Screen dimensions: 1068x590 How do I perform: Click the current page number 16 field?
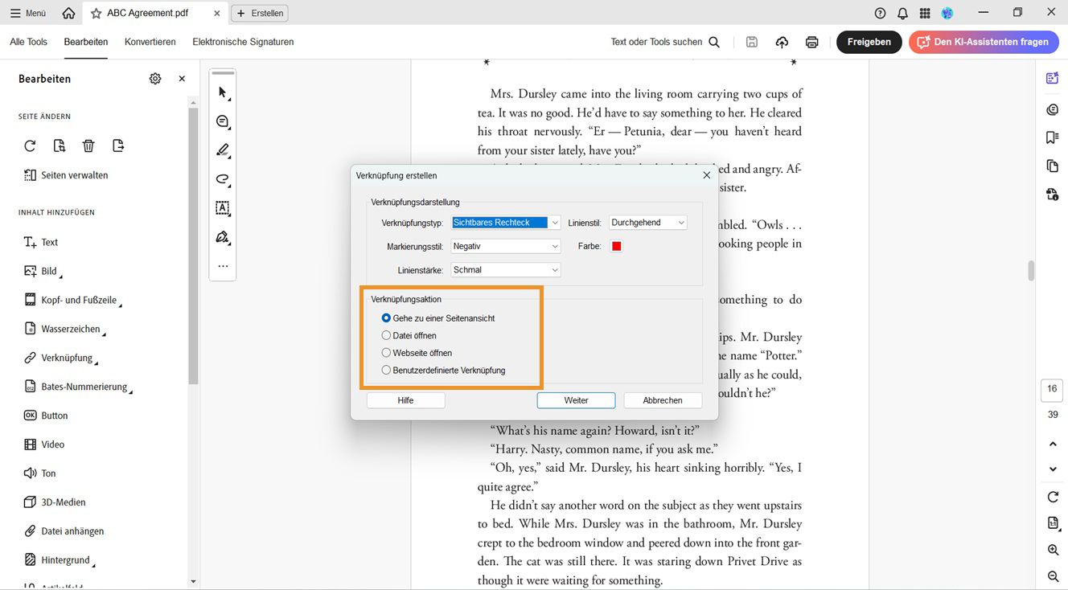click(1053, 389)
